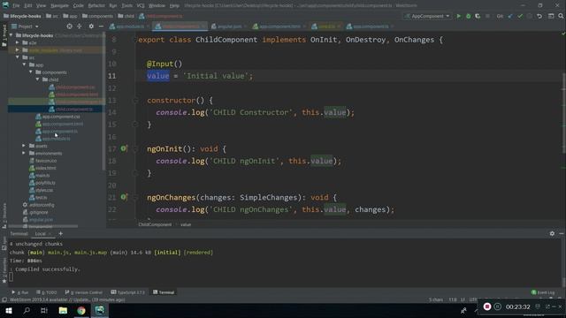Open the VCS menu
The width and height of the screenshot is (566, 318).
(x=141, y=6)
